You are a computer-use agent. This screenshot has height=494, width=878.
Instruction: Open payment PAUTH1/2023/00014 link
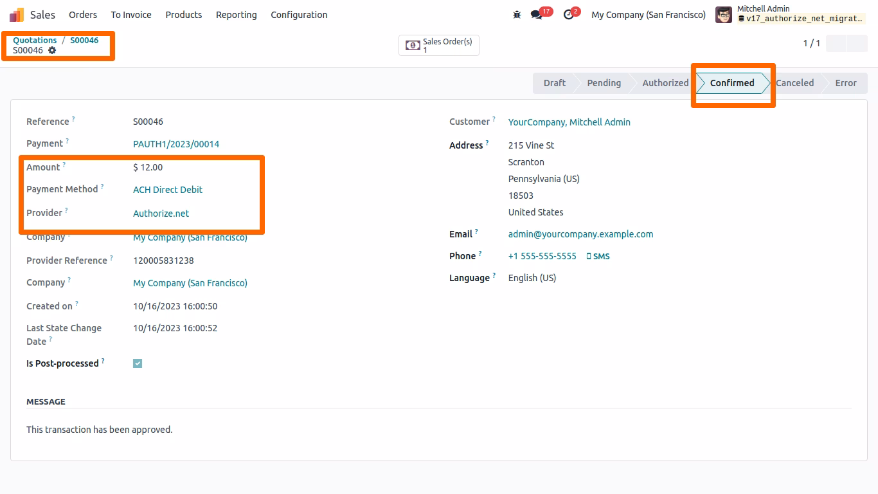click(176, 144)
